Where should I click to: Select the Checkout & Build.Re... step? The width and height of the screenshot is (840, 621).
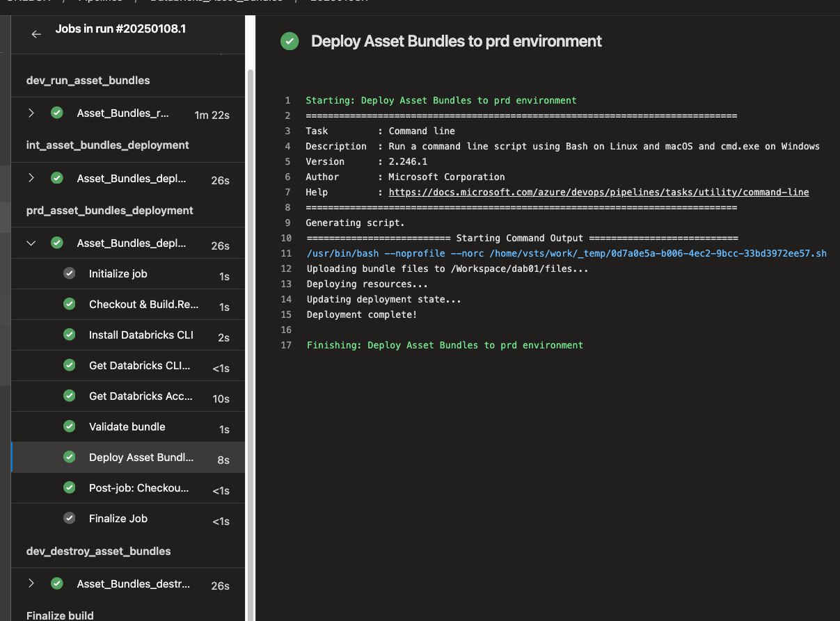[x=143, y=305]
